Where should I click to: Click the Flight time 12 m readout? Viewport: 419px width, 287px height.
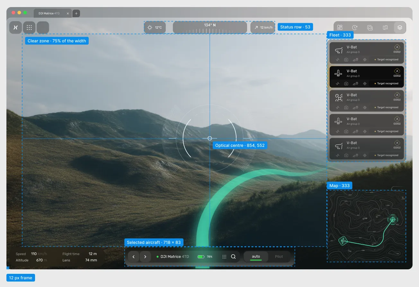(x=80, y=254)
